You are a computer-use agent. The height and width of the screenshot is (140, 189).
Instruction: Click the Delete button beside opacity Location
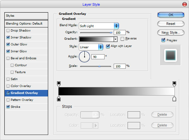162,114
